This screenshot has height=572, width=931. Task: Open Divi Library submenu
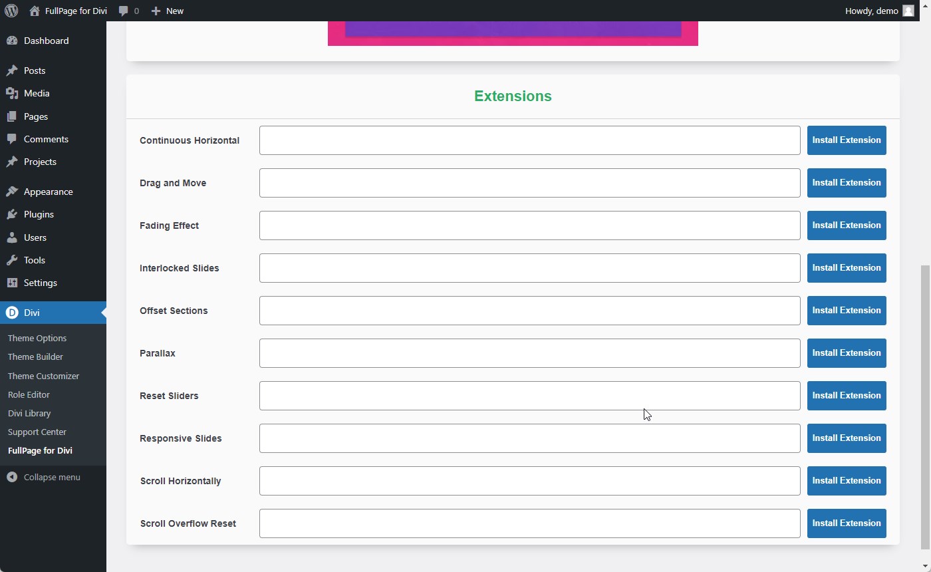tap(29, 413)
